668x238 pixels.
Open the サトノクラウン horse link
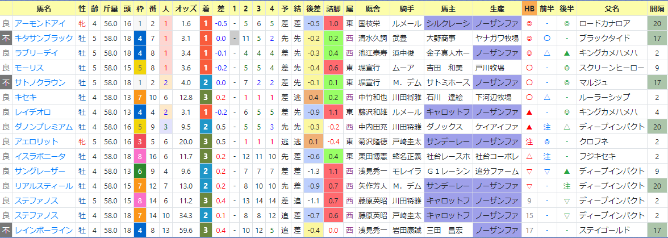41,82
